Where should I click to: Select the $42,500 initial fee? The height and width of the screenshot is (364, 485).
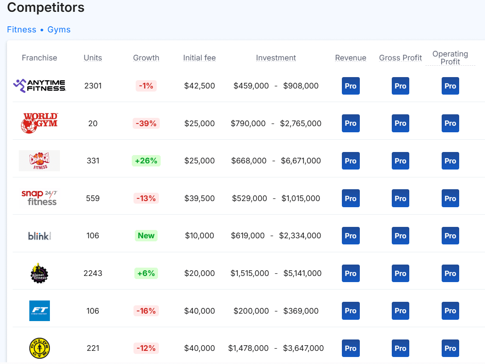click(200, 86)
